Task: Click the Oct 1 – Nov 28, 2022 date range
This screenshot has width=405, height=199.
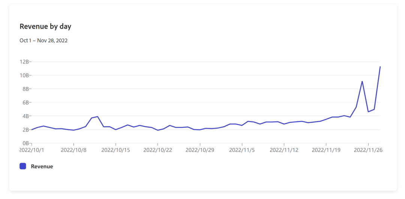Action: pos(43,41)
